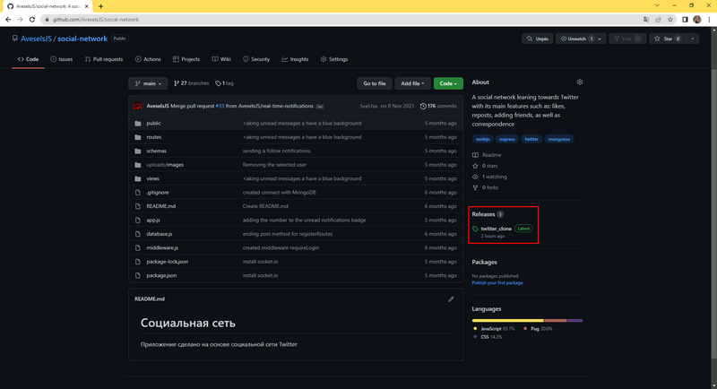The width and height of the screenshot is (717, 389).
Task: Open the views folder
Action: click(x=152, y=178)
